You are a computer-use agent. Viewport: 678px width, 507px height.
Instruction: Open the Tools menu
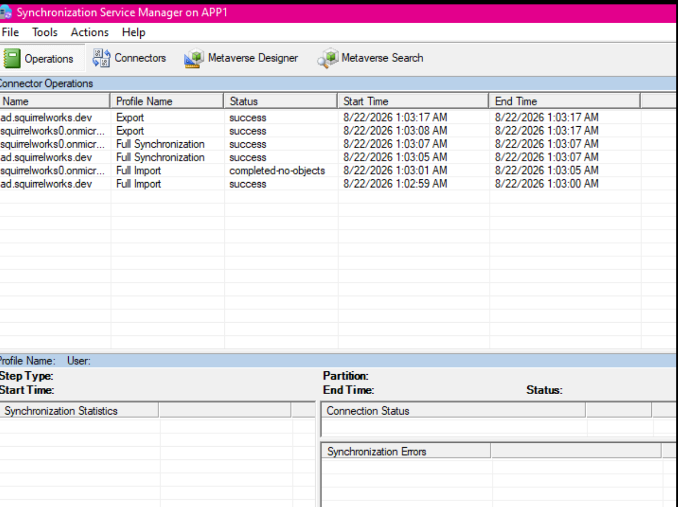45,32
